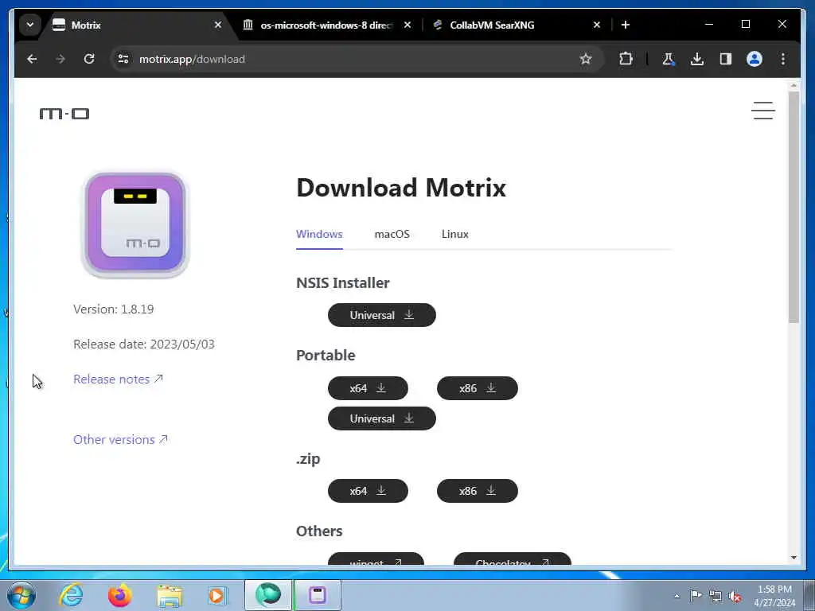The width and height of the screenshot is (815, 611).
Task: Open the Motrix taskbar icon
Action: click(318, 595)
